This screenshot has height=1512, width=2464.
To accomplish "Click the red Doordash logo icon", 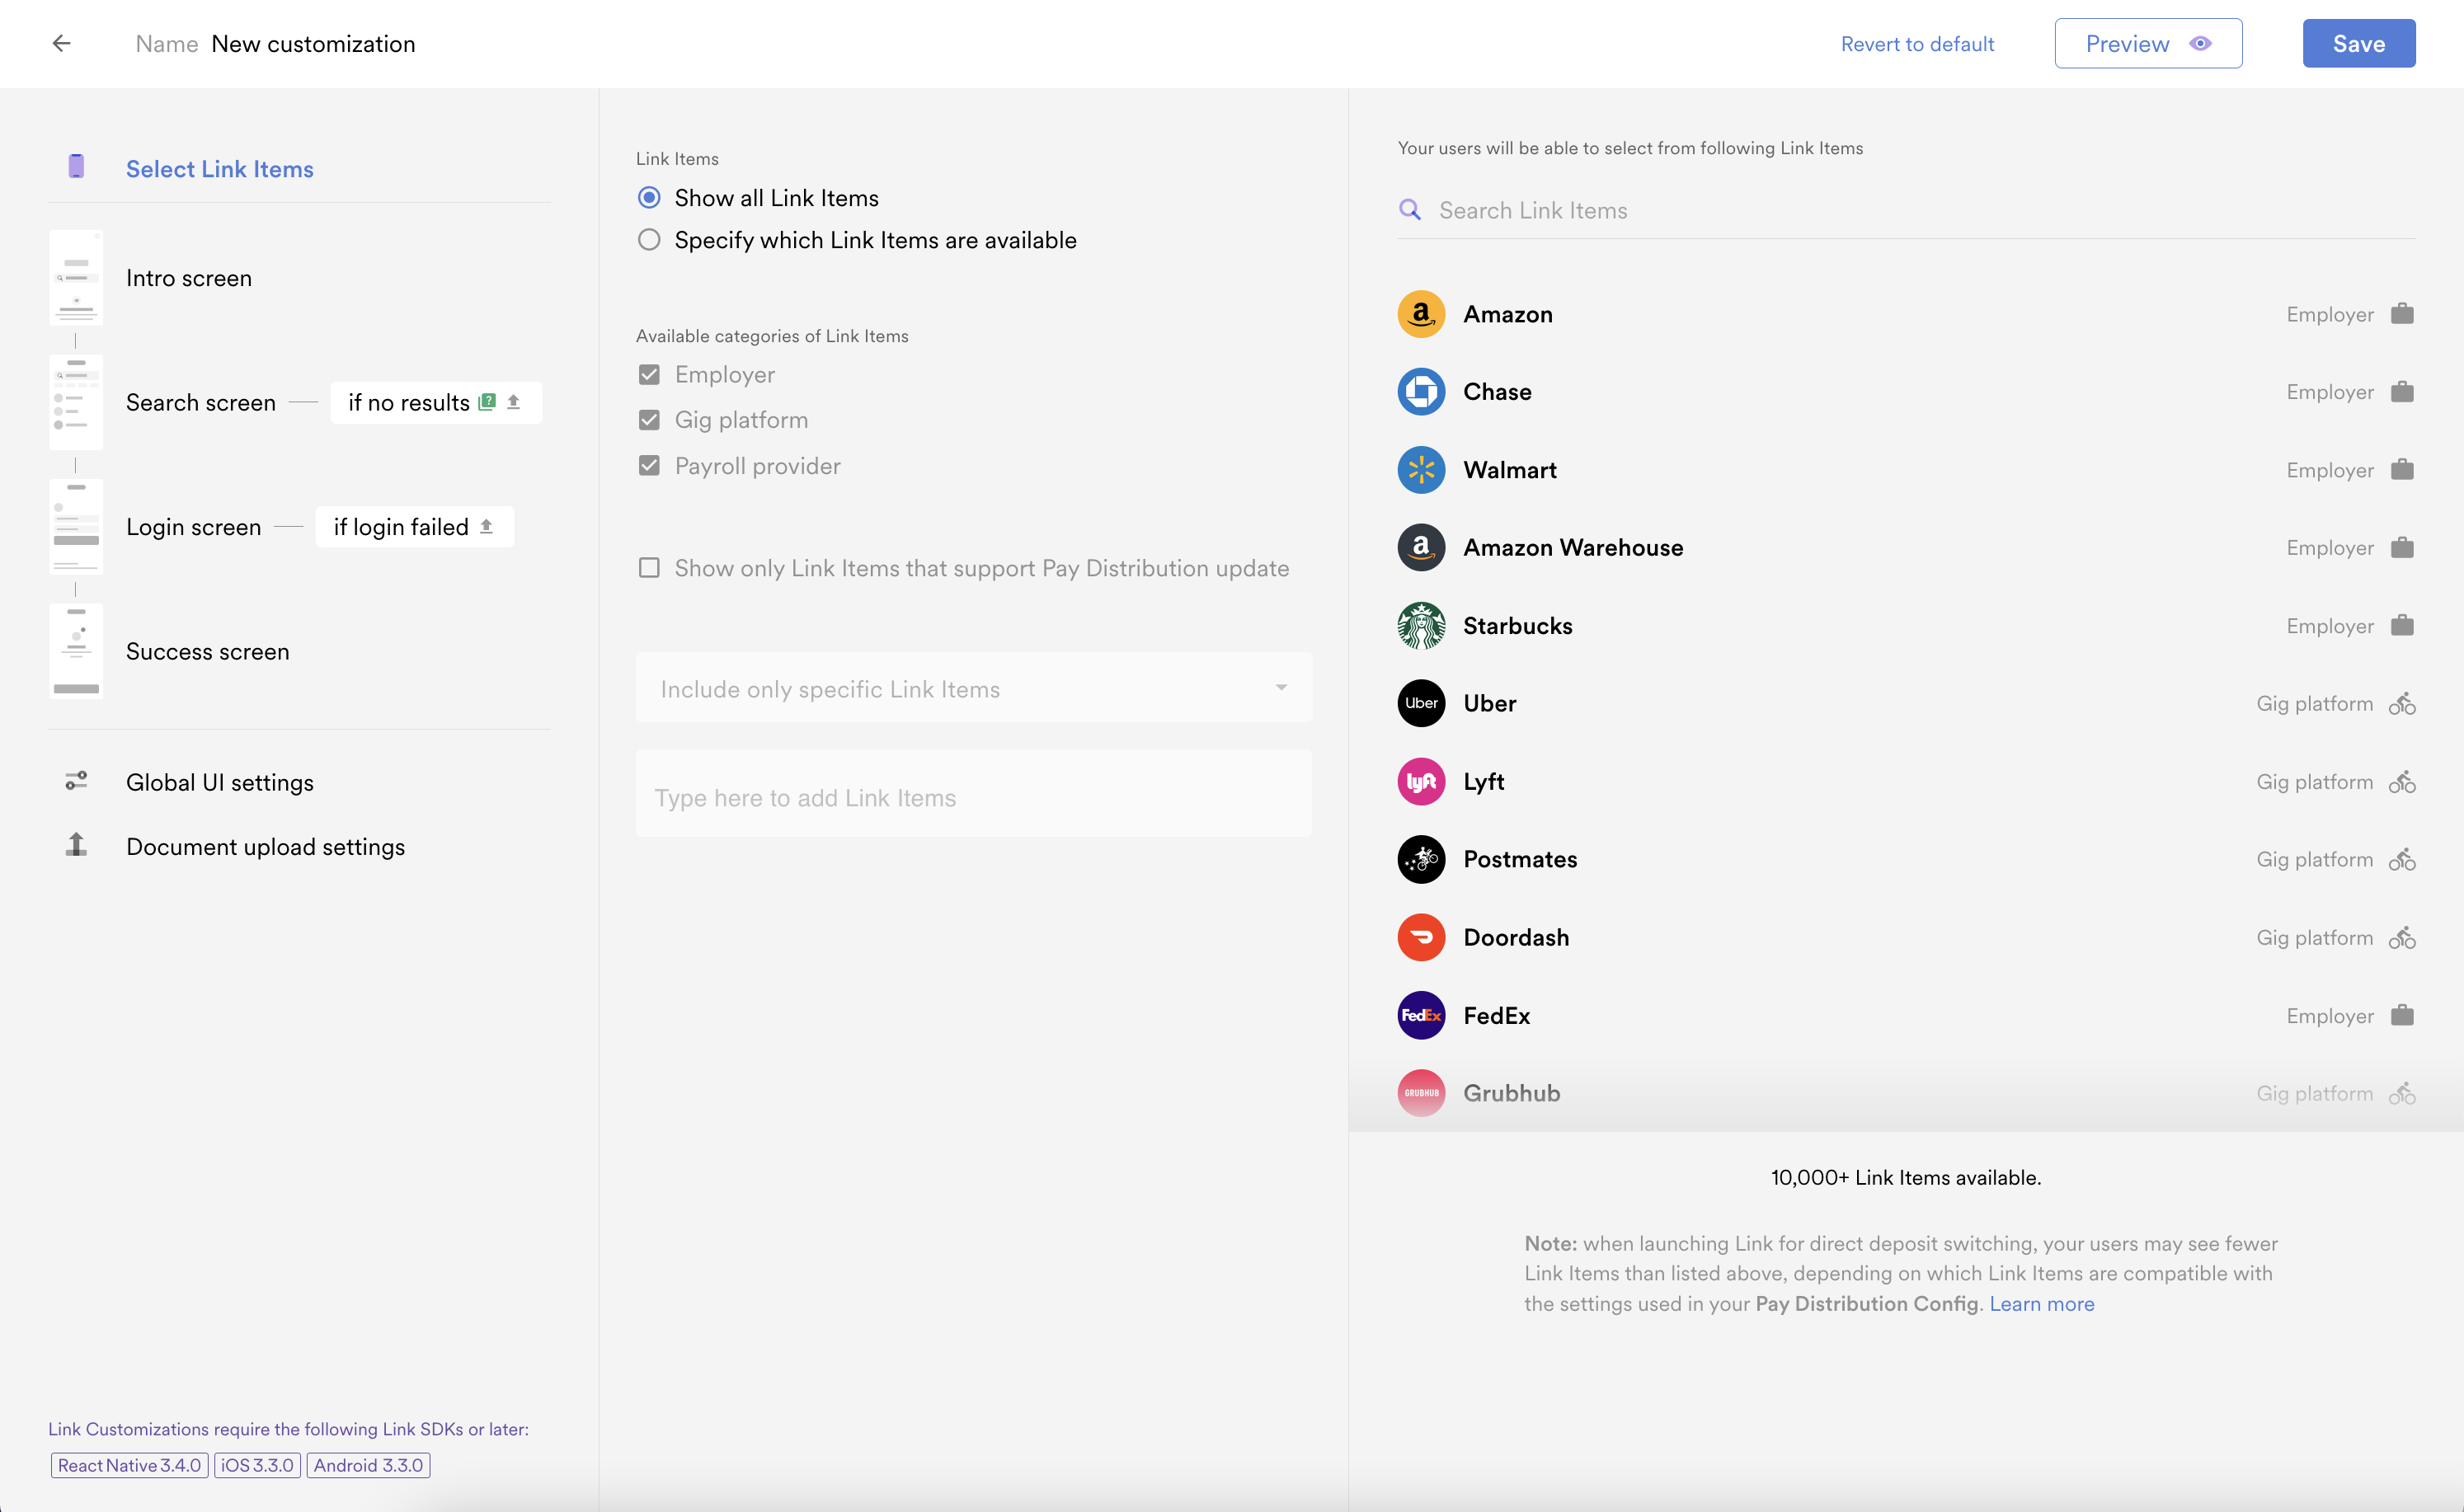I will (x=1421, y=937).
